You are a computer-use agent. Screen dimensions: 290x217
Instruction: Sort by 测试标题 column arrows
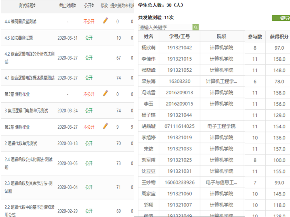[34, 6]
